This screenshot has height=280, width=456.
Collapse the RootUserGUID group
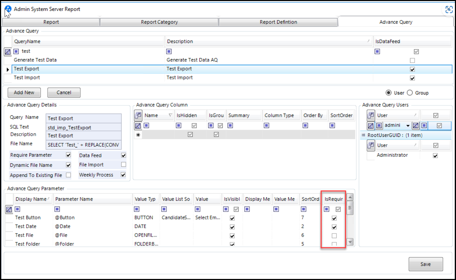coord(363,135)
